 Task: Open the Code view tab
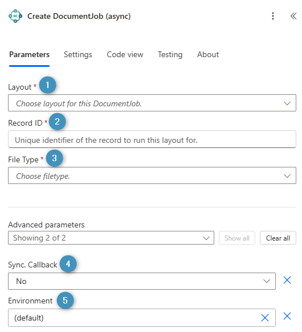125,55
